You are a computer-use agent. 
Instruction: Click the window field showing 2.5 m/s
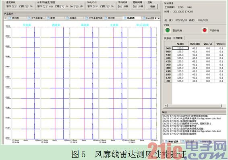[46, 6]
